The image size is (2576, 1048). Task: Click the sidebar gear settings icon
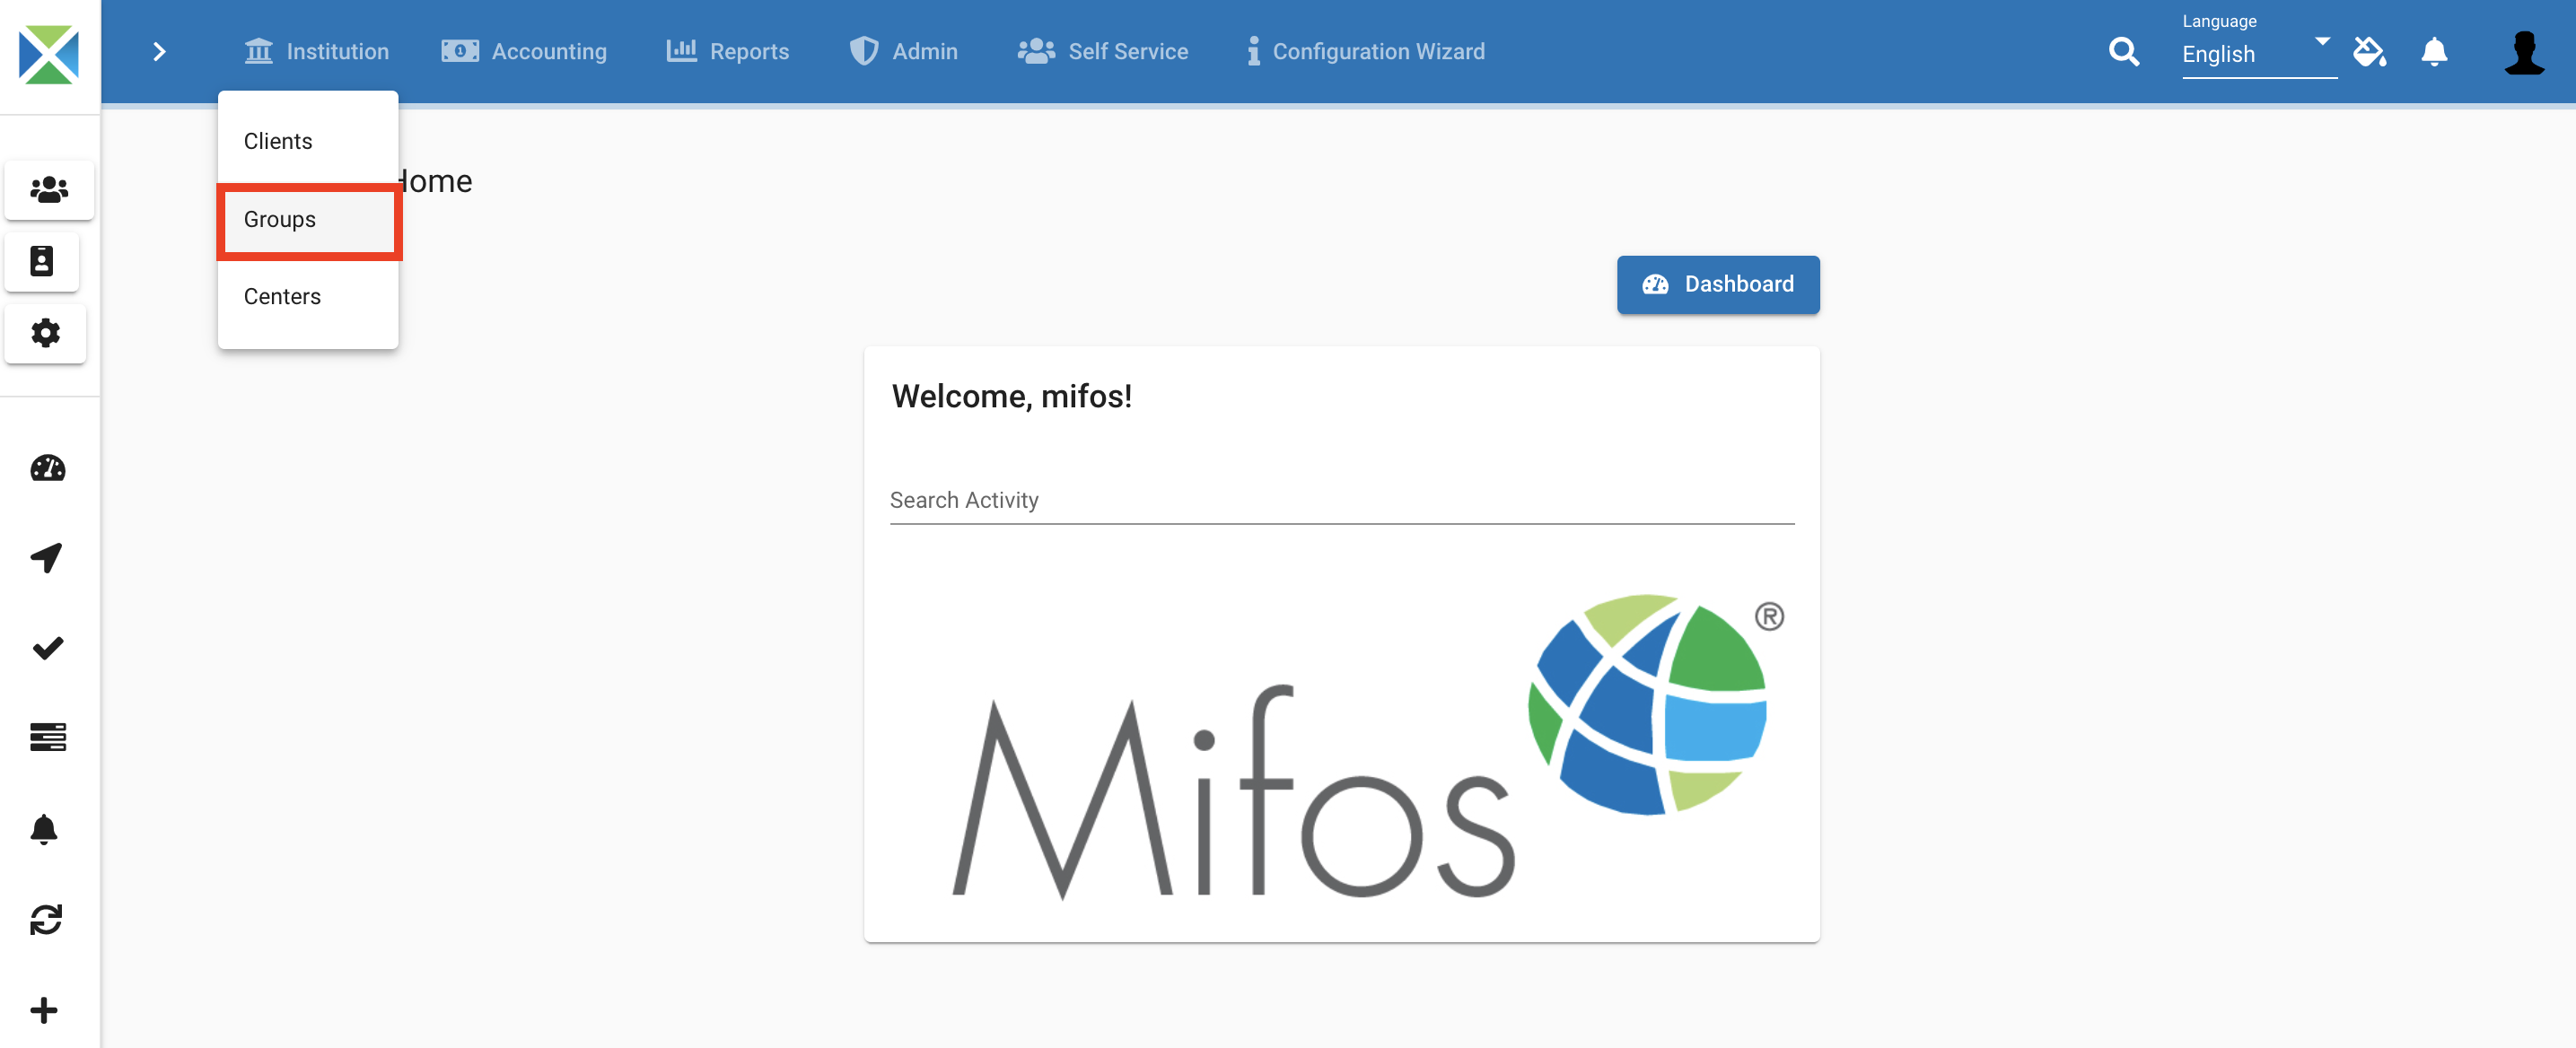[45, 333]
